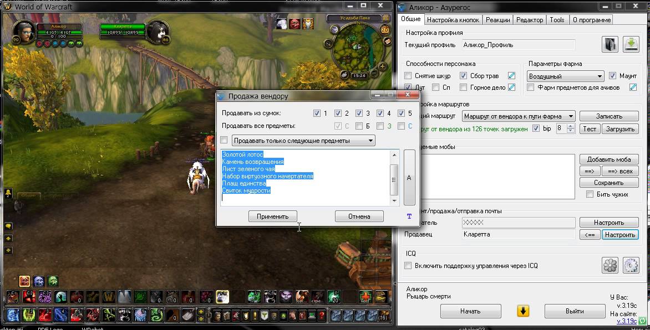The width and height of the screenshot is (650, 330).
Task: Enable Бить чужих checkbox
Action: point(590,194)
